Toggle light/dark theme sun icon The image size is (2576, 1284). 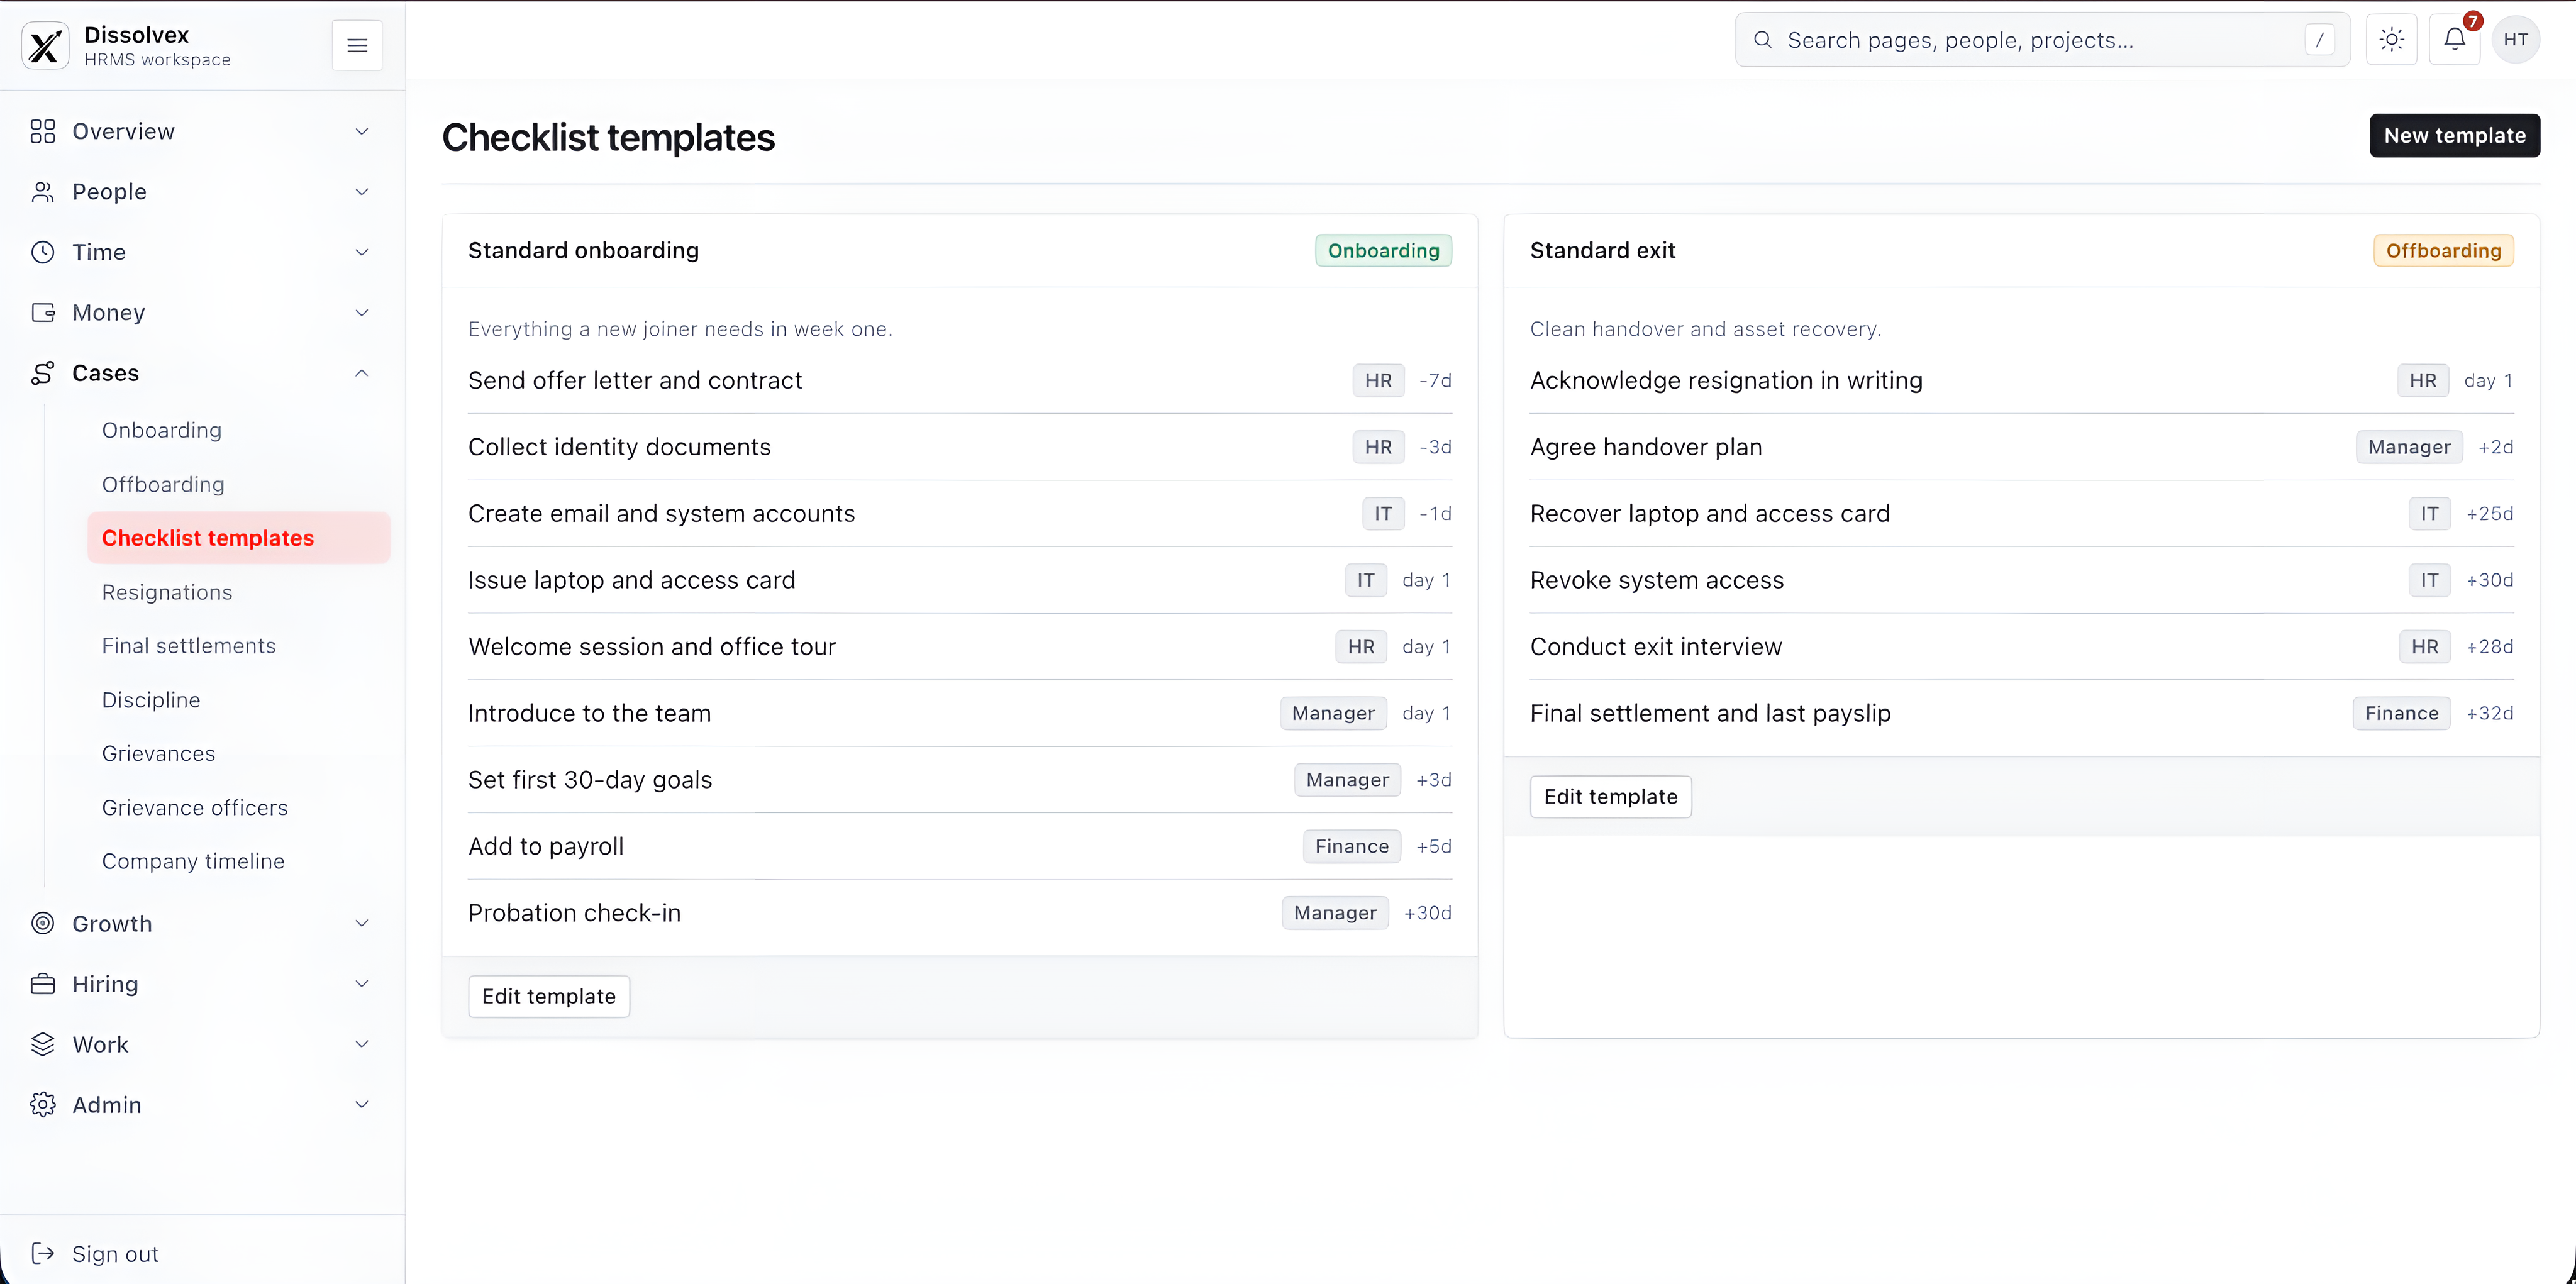(2391, 40)
